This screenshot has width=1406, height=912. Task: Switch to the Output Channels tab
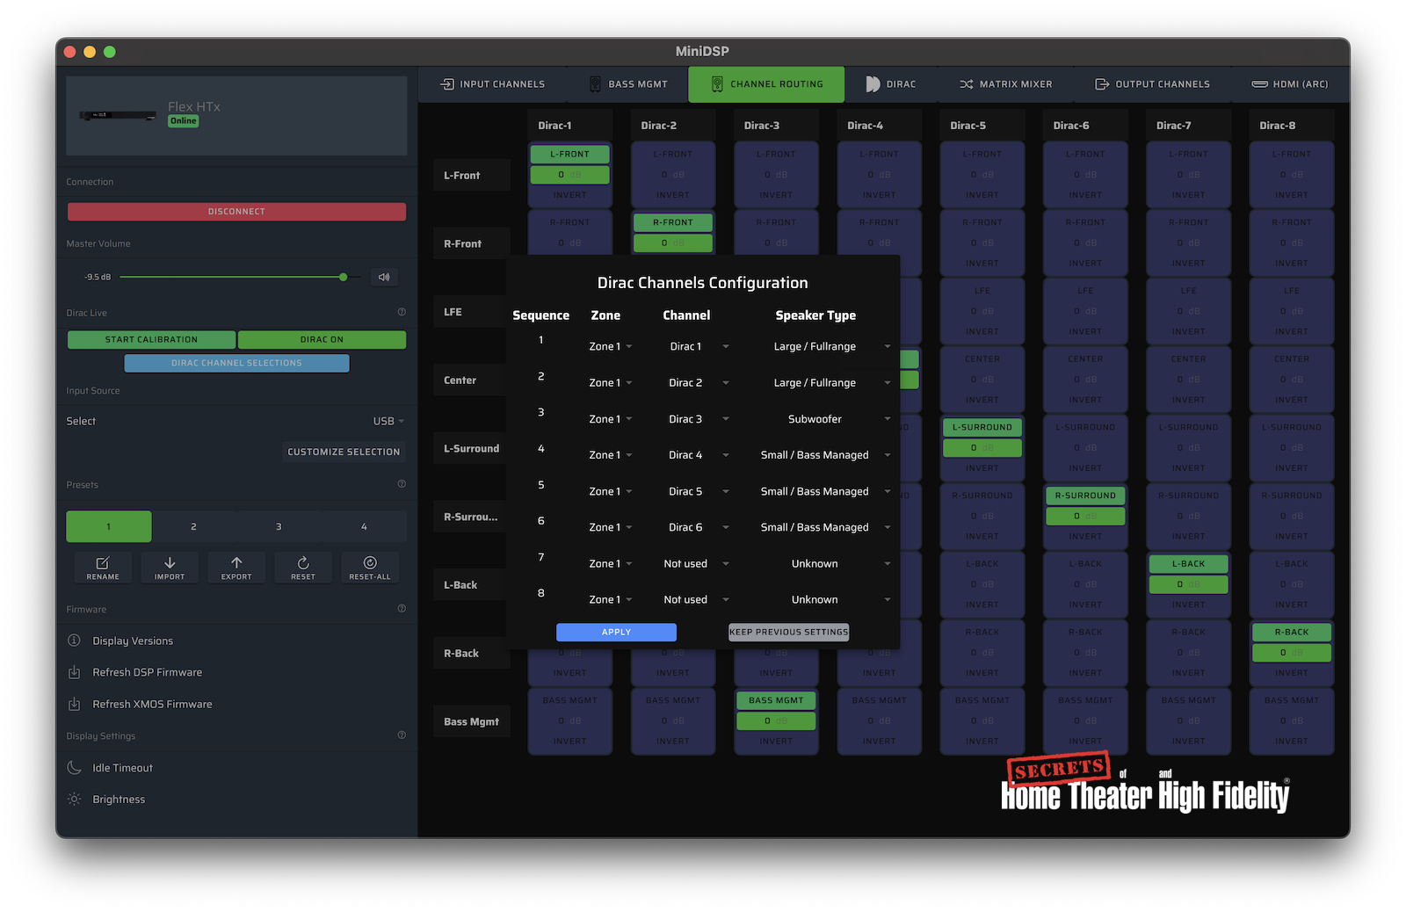coord(1152,84)
